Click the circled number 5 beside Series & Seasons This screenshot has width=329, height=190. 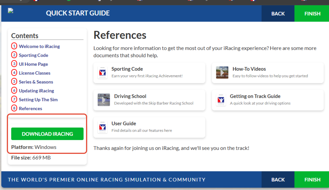(x=14, y=81)
